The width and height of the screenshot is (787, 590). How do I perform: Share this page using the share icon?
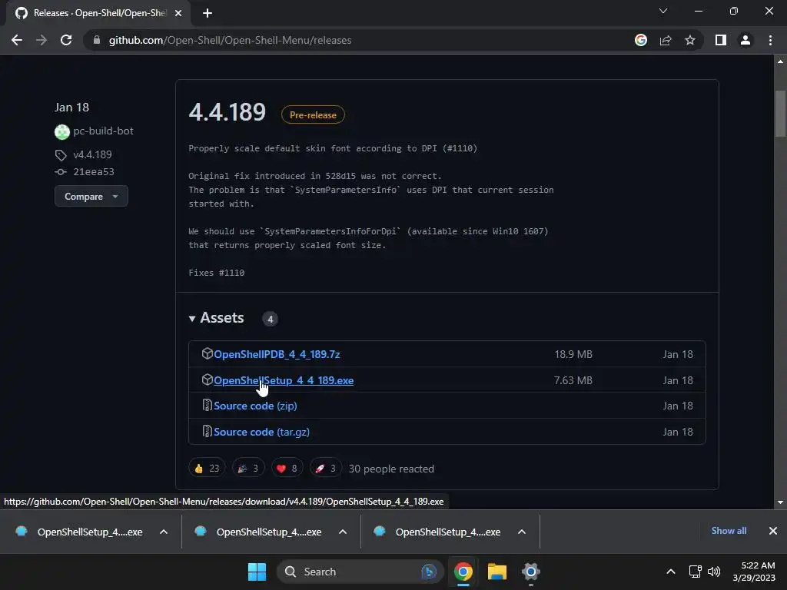666,40
